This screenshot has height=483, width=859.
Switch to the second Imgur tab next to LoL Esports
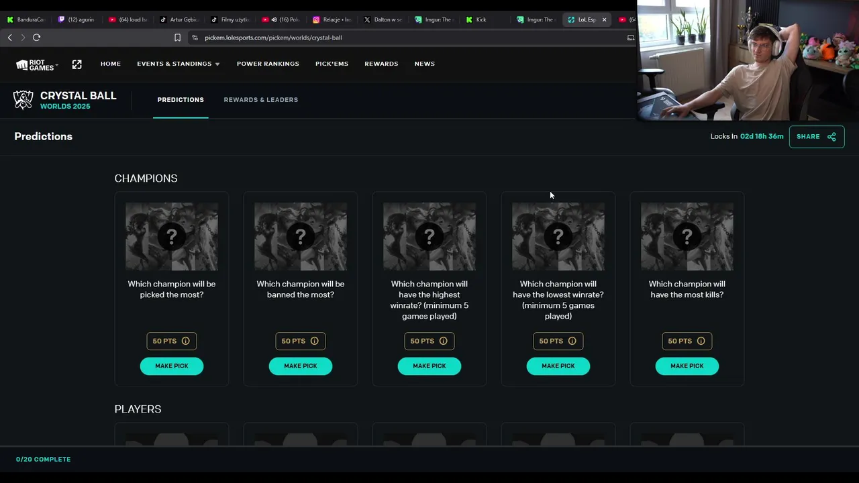(537, 19)
